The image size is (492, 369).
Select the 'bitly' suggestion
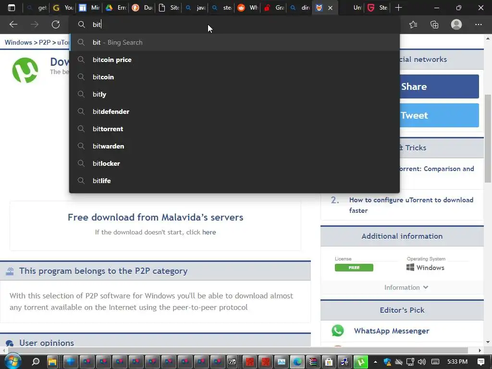tap(234, 94)
